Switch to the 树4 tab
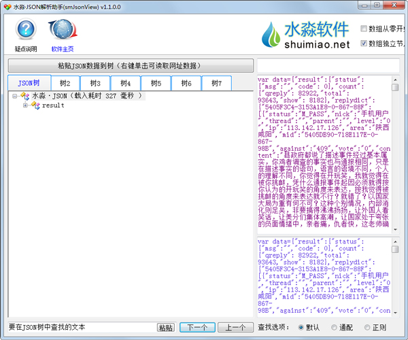This screenshot has height=340, width=408. coord(125,83)
